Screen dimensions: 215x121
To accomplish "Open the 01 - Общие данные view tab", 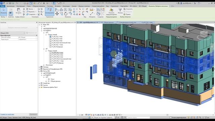I will pos(107,23).
